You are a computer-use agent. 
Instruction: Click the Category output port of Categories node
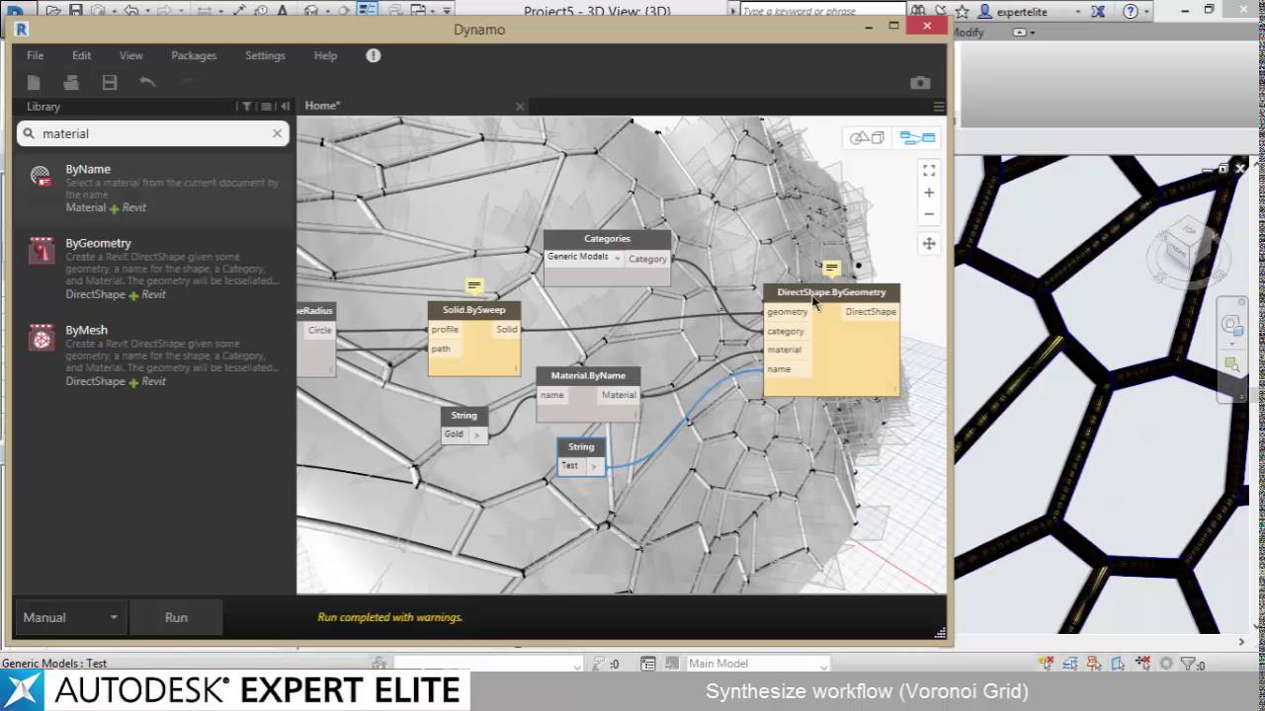647,259
